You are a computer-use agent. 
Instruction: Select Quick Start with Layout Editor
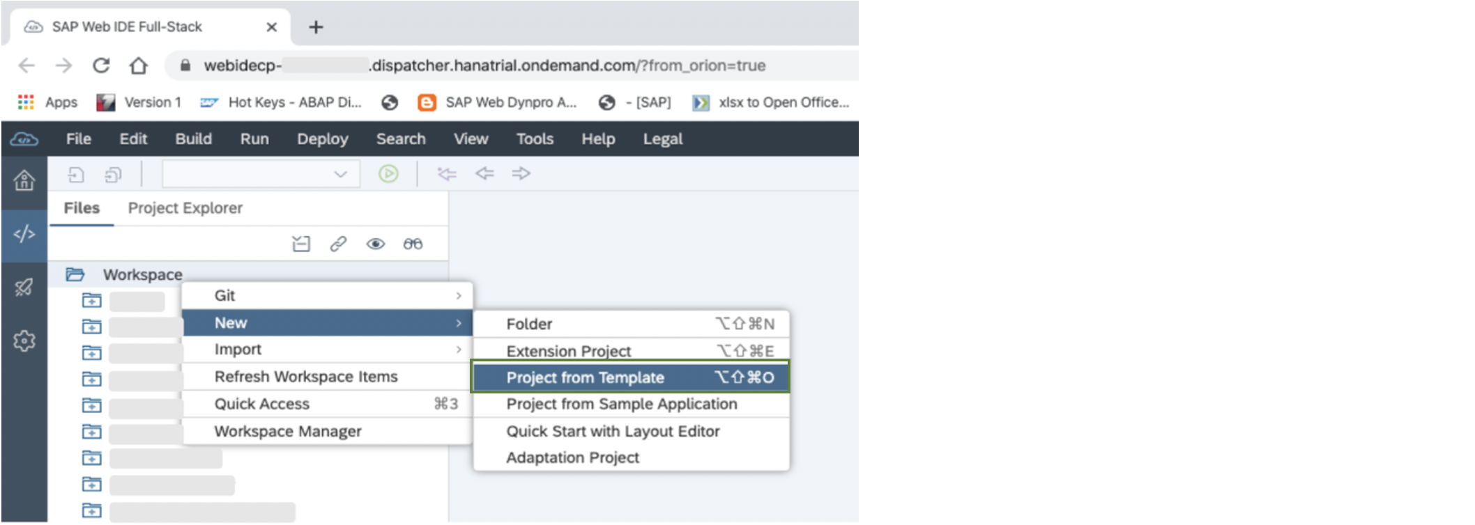click(x=632, y=431)
